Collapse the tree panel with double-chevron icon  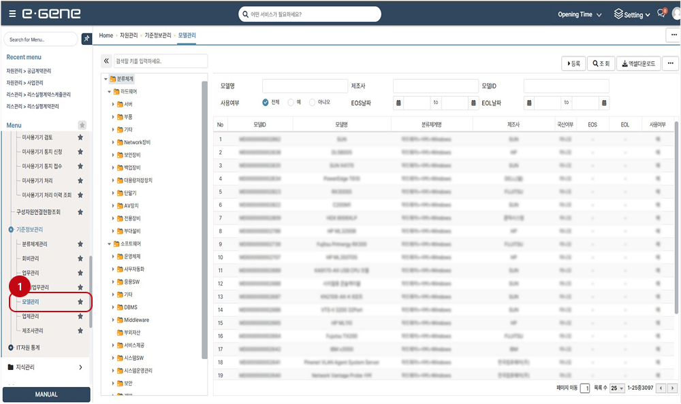106,61
